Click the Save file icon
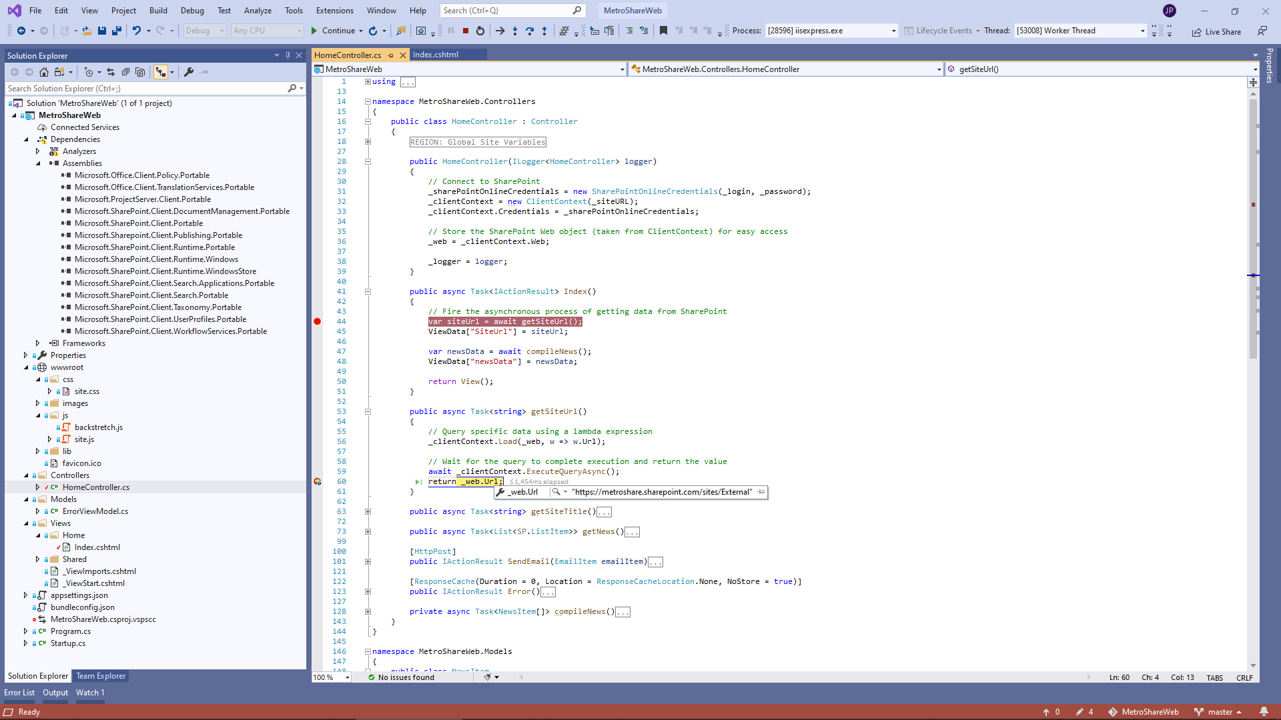This screenshot has height=720, width=1281. coord(102,31)
